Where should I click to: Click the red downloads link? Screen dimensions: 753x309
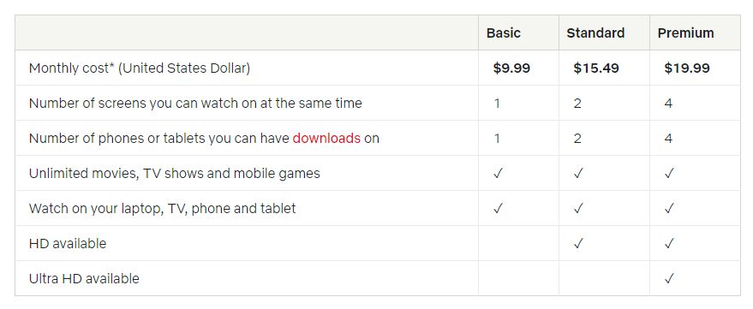(x=326, y=138)
